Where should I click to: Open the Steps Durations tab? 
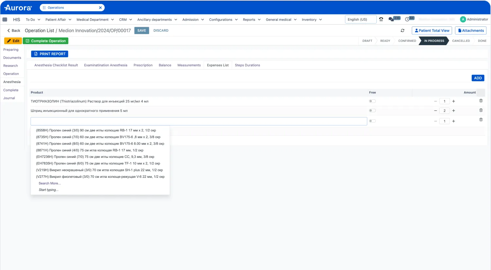[247, 65]
